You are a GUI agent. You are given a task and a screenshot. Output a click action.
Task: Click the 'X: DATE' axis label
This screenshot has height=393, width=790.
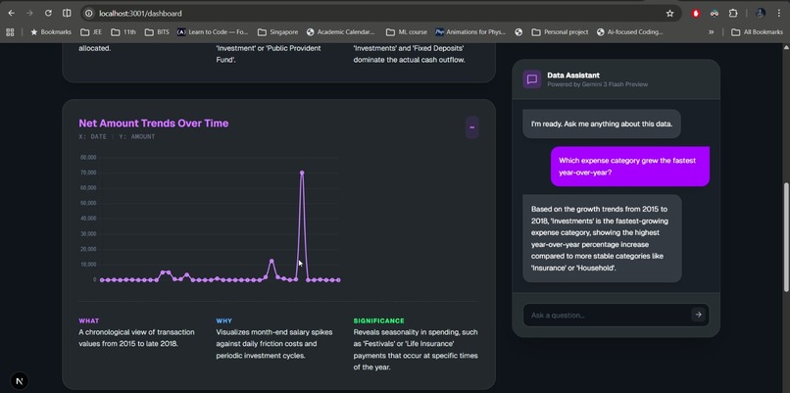click(x=93, y=137)
